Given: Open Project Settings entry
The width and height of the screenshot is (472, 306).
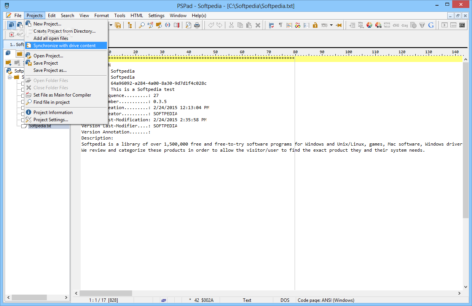Looking at the screenshot, I should click(66, 119).
